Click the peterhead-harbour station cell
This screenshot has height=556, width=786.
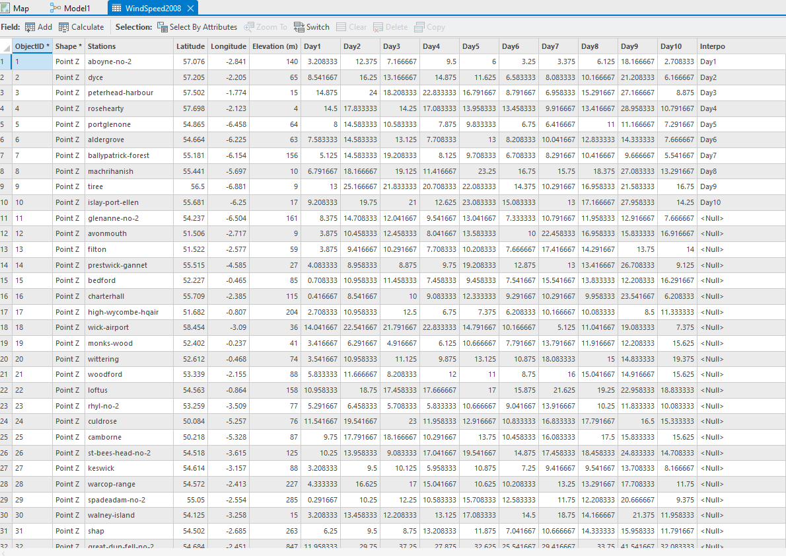click(129, 93)
